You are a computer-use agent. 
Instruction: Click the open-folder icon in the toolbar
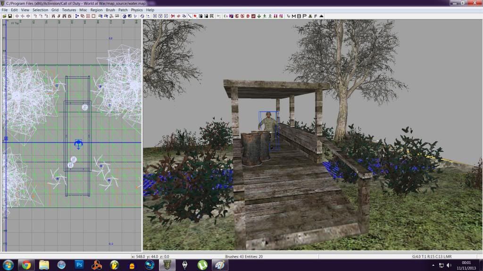point(4,16)
